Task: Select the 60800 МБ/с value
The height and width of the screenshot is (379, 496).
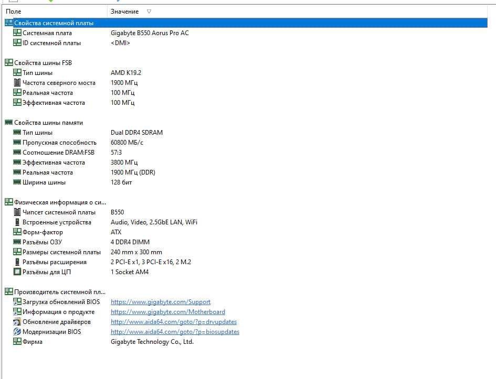Action: click(x=127, y=143)
